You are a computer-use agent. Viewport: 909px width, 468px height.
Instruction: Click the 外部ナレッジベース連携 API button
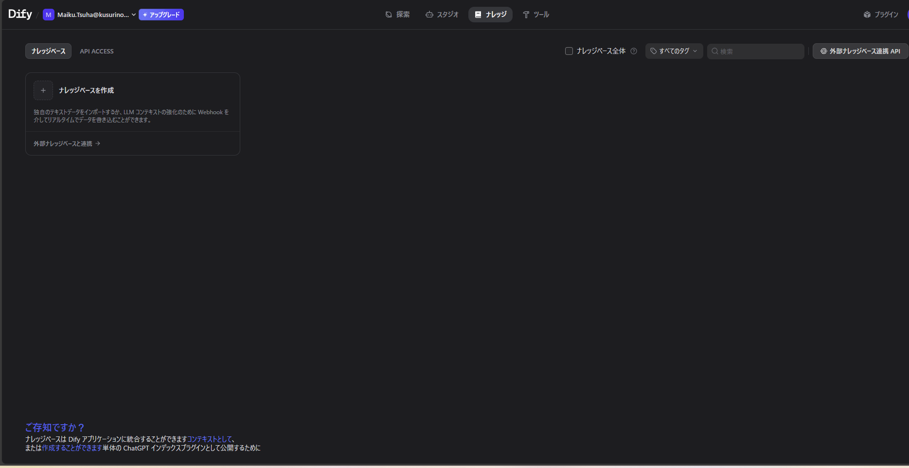860,51
